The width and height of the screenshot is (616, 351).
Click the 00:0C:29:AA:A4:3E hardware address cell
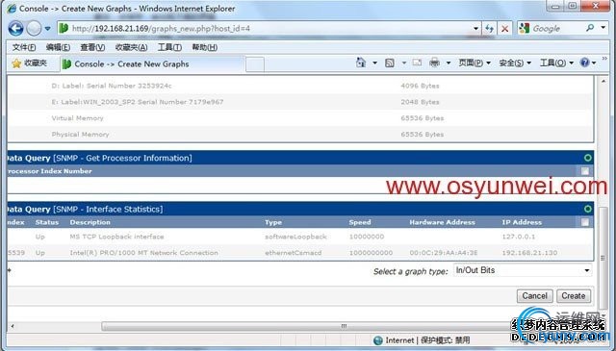pyautogui.click(x=444, y=253)
